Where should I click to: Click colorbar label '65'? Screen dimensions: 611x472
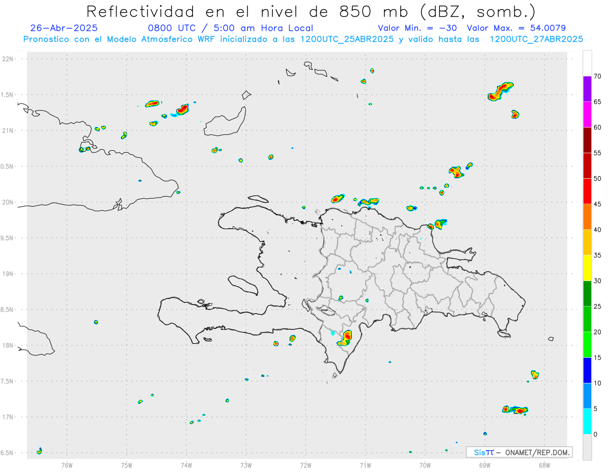click(597, 102)
